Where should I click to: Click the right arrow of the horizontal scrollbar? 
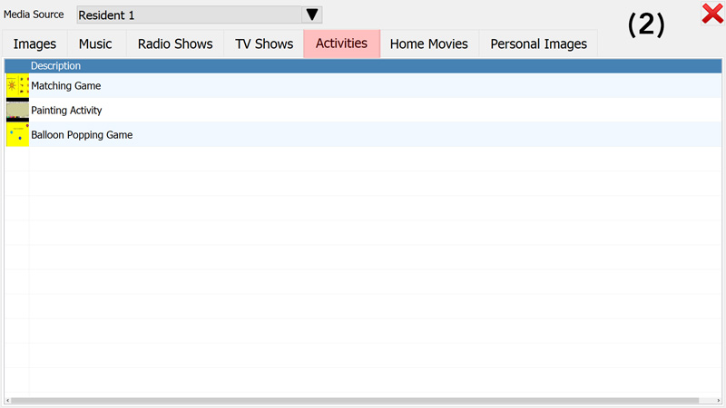(718, 400)
